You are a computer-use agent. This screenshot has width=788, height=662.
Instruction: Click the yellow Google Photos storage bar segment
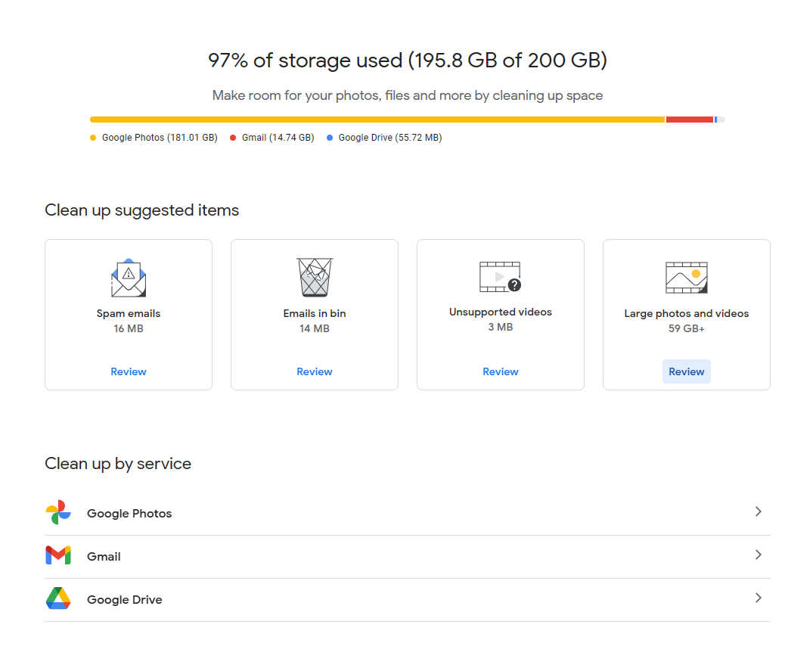[377, 120]
